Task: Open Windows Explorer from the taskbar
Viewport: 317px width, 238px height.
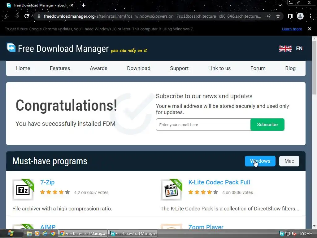Action: pyautogui.click(x=29, y=234)
